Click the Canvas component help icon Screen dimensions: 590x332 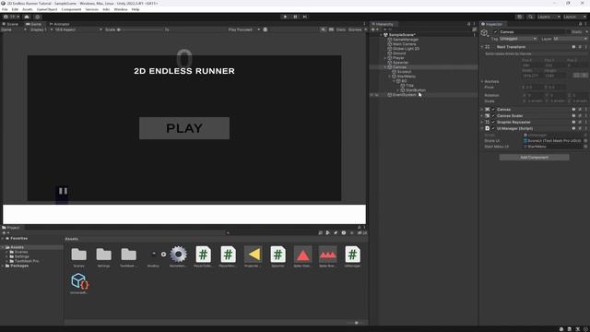click(x=573, y=109)
